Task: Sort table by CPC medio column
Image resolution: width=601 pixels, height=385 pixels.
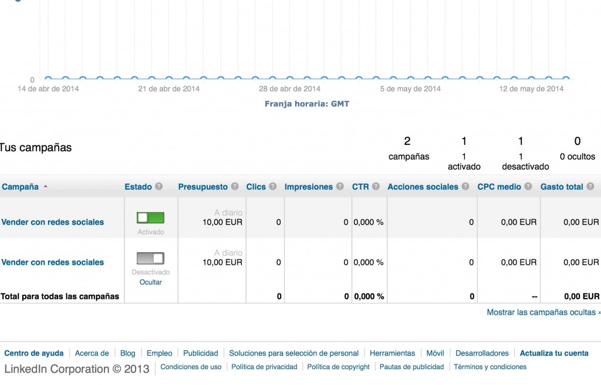Action: pyautogui.click(x=499, y=187)
